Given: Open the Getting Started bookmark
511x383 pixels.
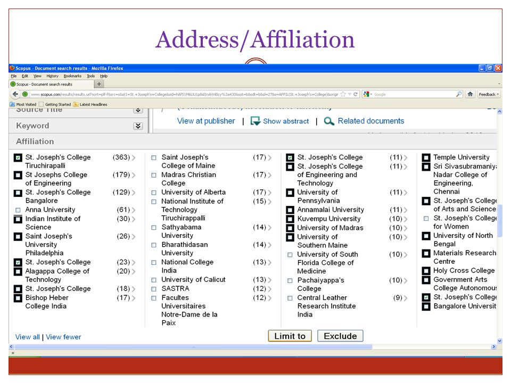Looking at the screenshot, I should [55, 105].
